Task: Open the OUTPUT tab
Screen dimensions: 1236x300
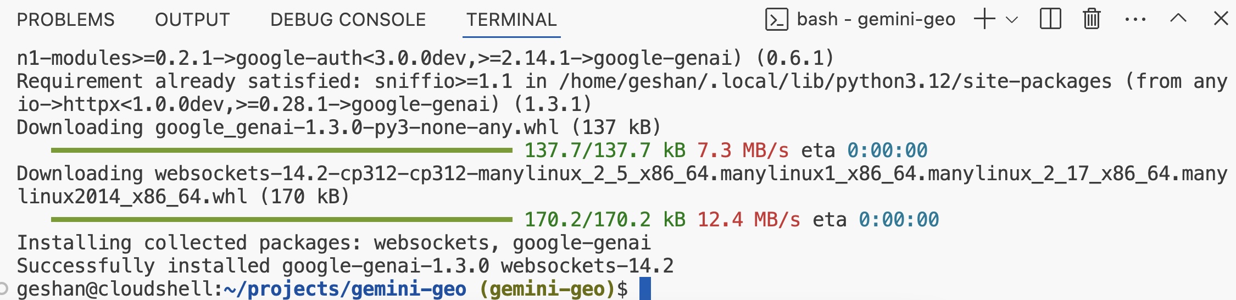Action: 192,20
